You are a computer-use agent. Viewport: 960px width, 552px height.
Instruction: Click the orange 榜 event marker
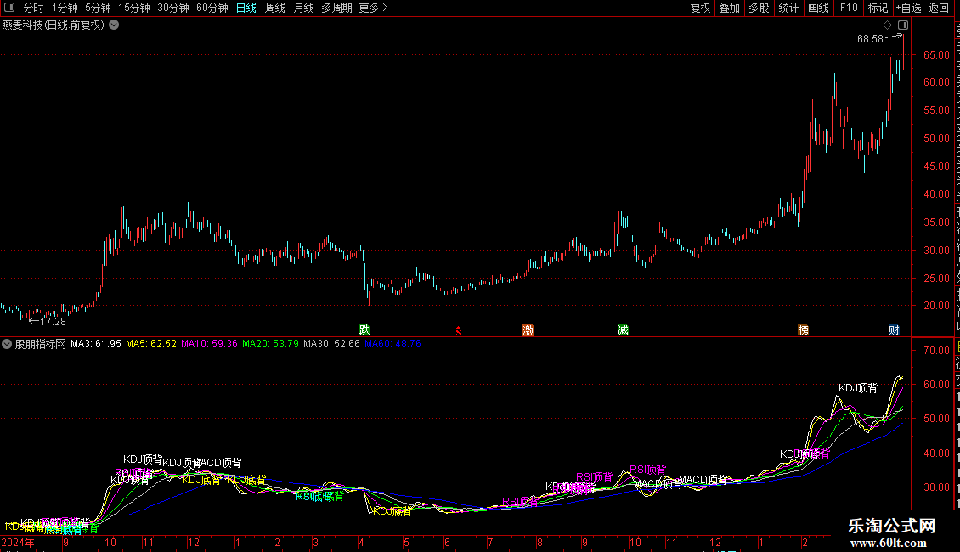(804, 330)
